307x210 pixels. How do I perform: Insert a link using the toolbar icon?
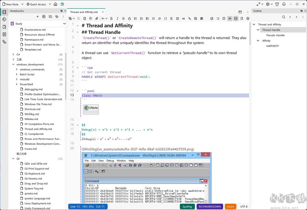190,19
